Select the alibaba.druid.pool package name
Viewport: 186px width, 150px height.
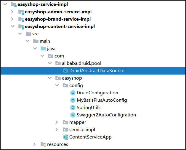pyautogui.click(x=82, y=63)
